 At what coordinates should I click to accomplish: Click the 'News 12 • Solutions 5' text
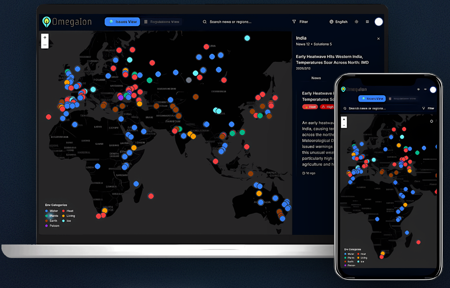(314, 44)
